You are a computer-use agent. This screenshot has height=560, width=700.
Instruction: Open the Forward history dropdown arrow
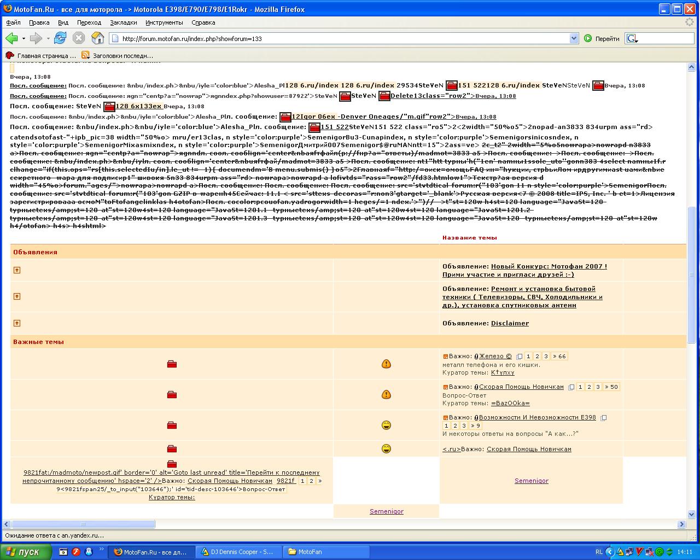(48, 38)
